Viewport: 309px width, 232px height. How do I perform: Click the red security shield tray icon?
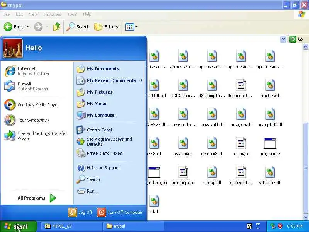tap(280, 226)
